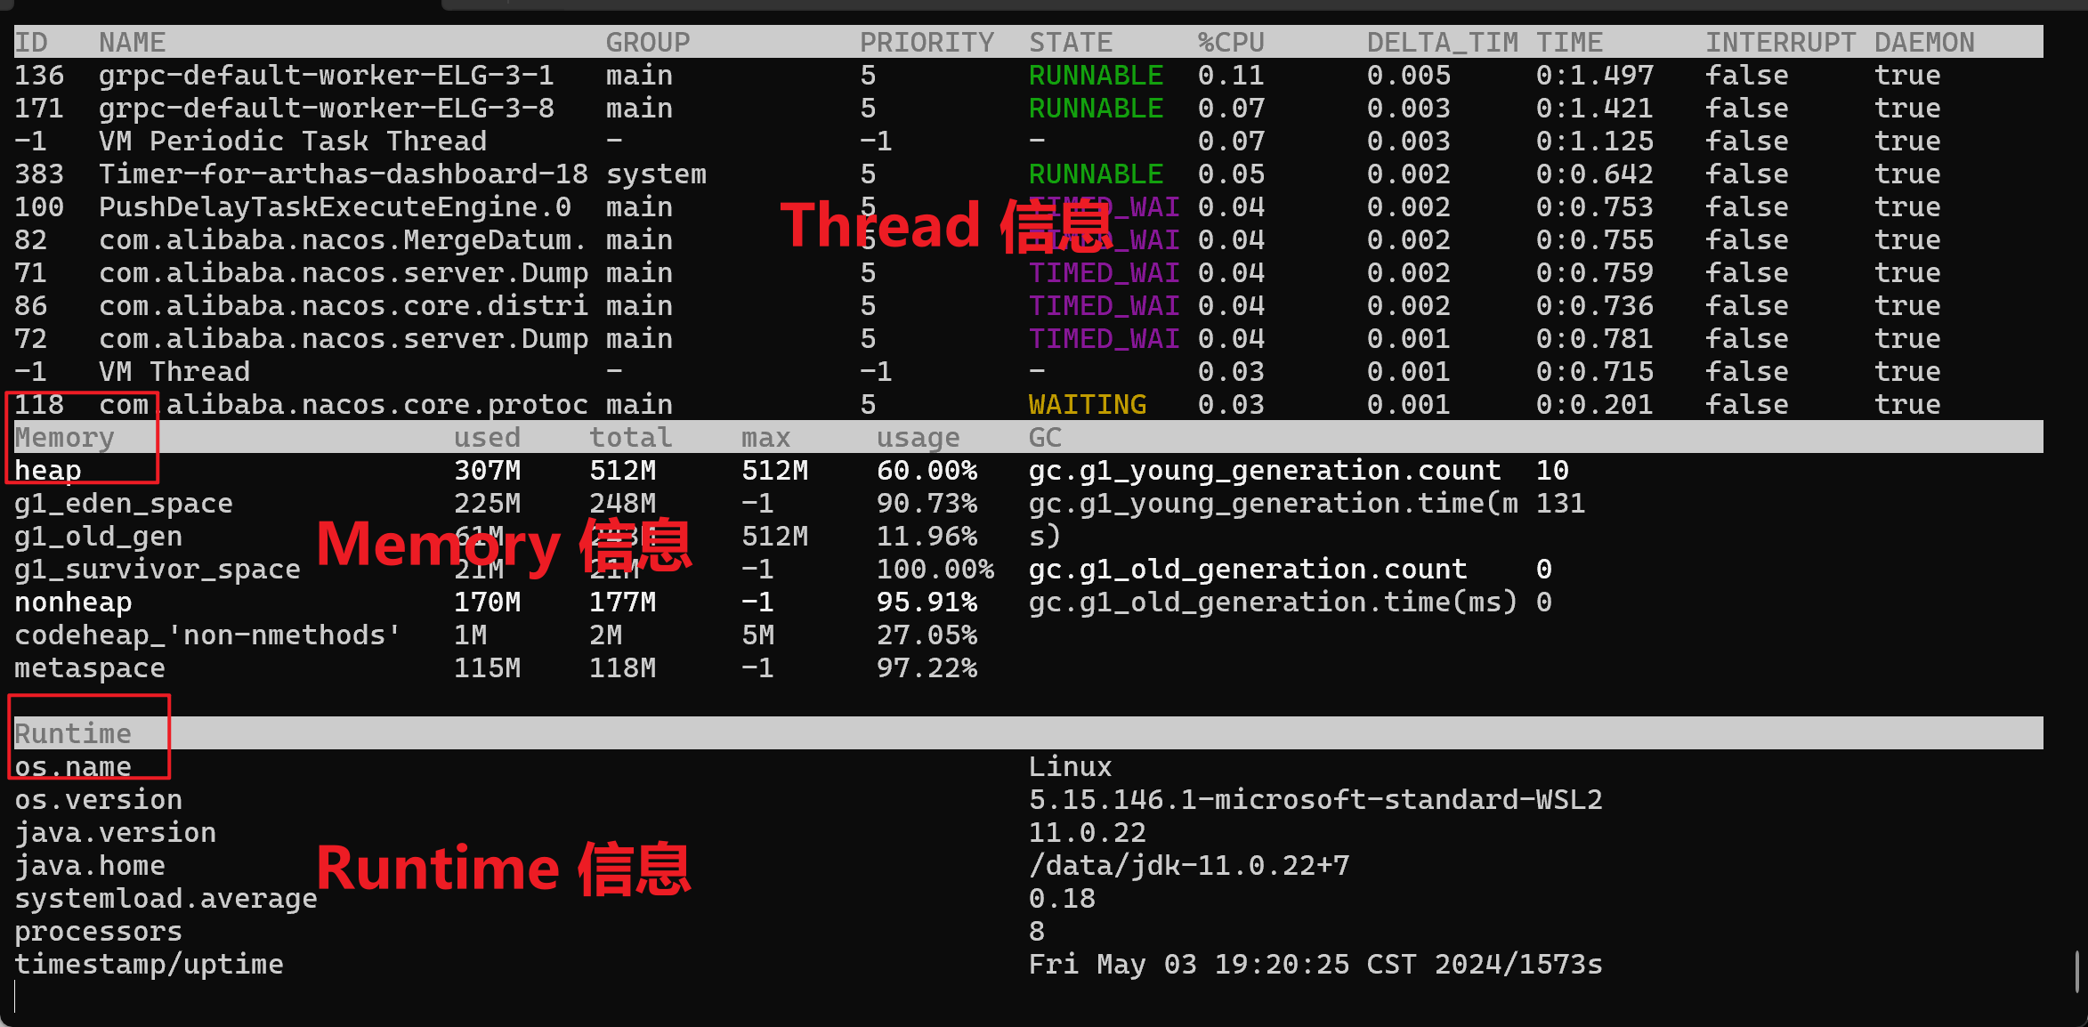Click the timestamp/uptime value
Viewport: 2088px width, 1027px height.
tap(1315, 965)
